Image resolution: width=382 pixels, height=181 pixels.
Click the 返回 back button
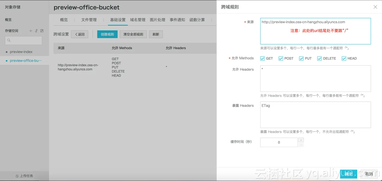(x=80, y=34)
